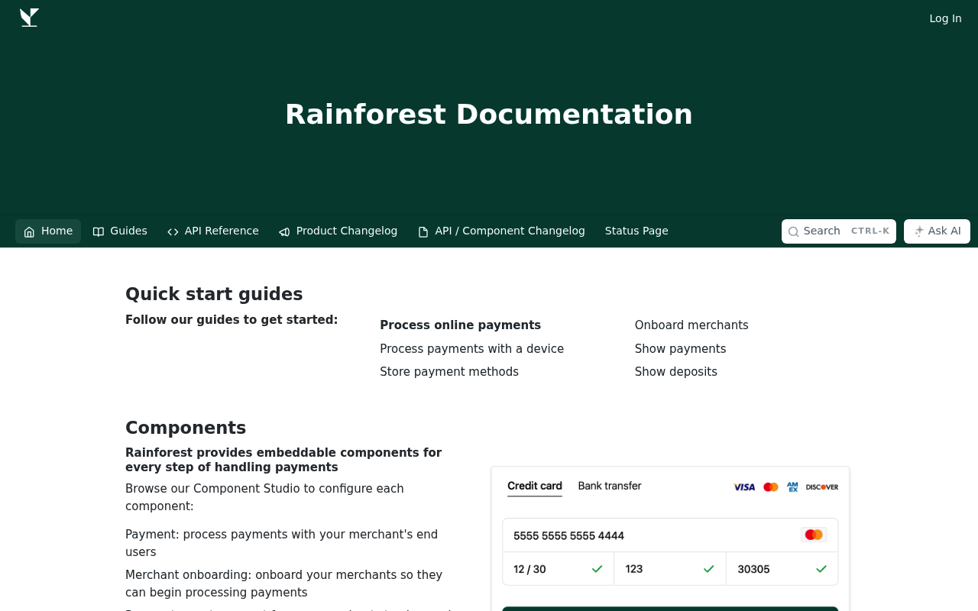The height and width of the screenshot is (611, 978).
Task: Click the search magnifier icon
Action: (x=794, y=231)
